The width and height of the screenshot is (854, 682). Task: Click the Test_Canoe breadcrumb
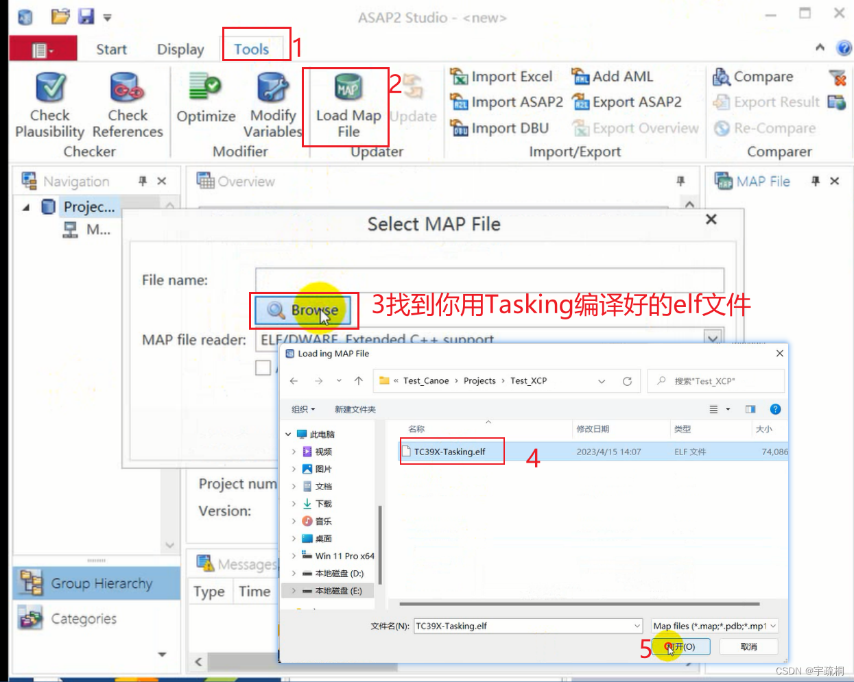click(x=426, y=381)
